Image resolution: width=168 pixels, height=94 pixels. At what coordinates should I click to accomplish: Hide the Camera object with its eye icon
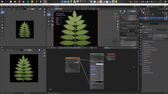pyautogui.click(x=165, y=14)
